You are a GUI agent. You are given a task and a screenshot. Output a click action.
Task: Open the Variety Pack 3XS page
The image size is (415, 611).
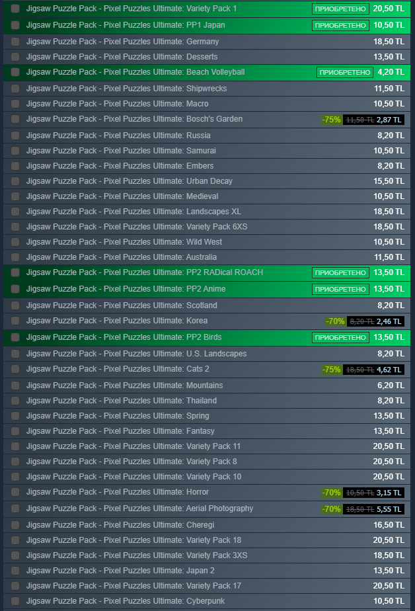click(137, 555)
